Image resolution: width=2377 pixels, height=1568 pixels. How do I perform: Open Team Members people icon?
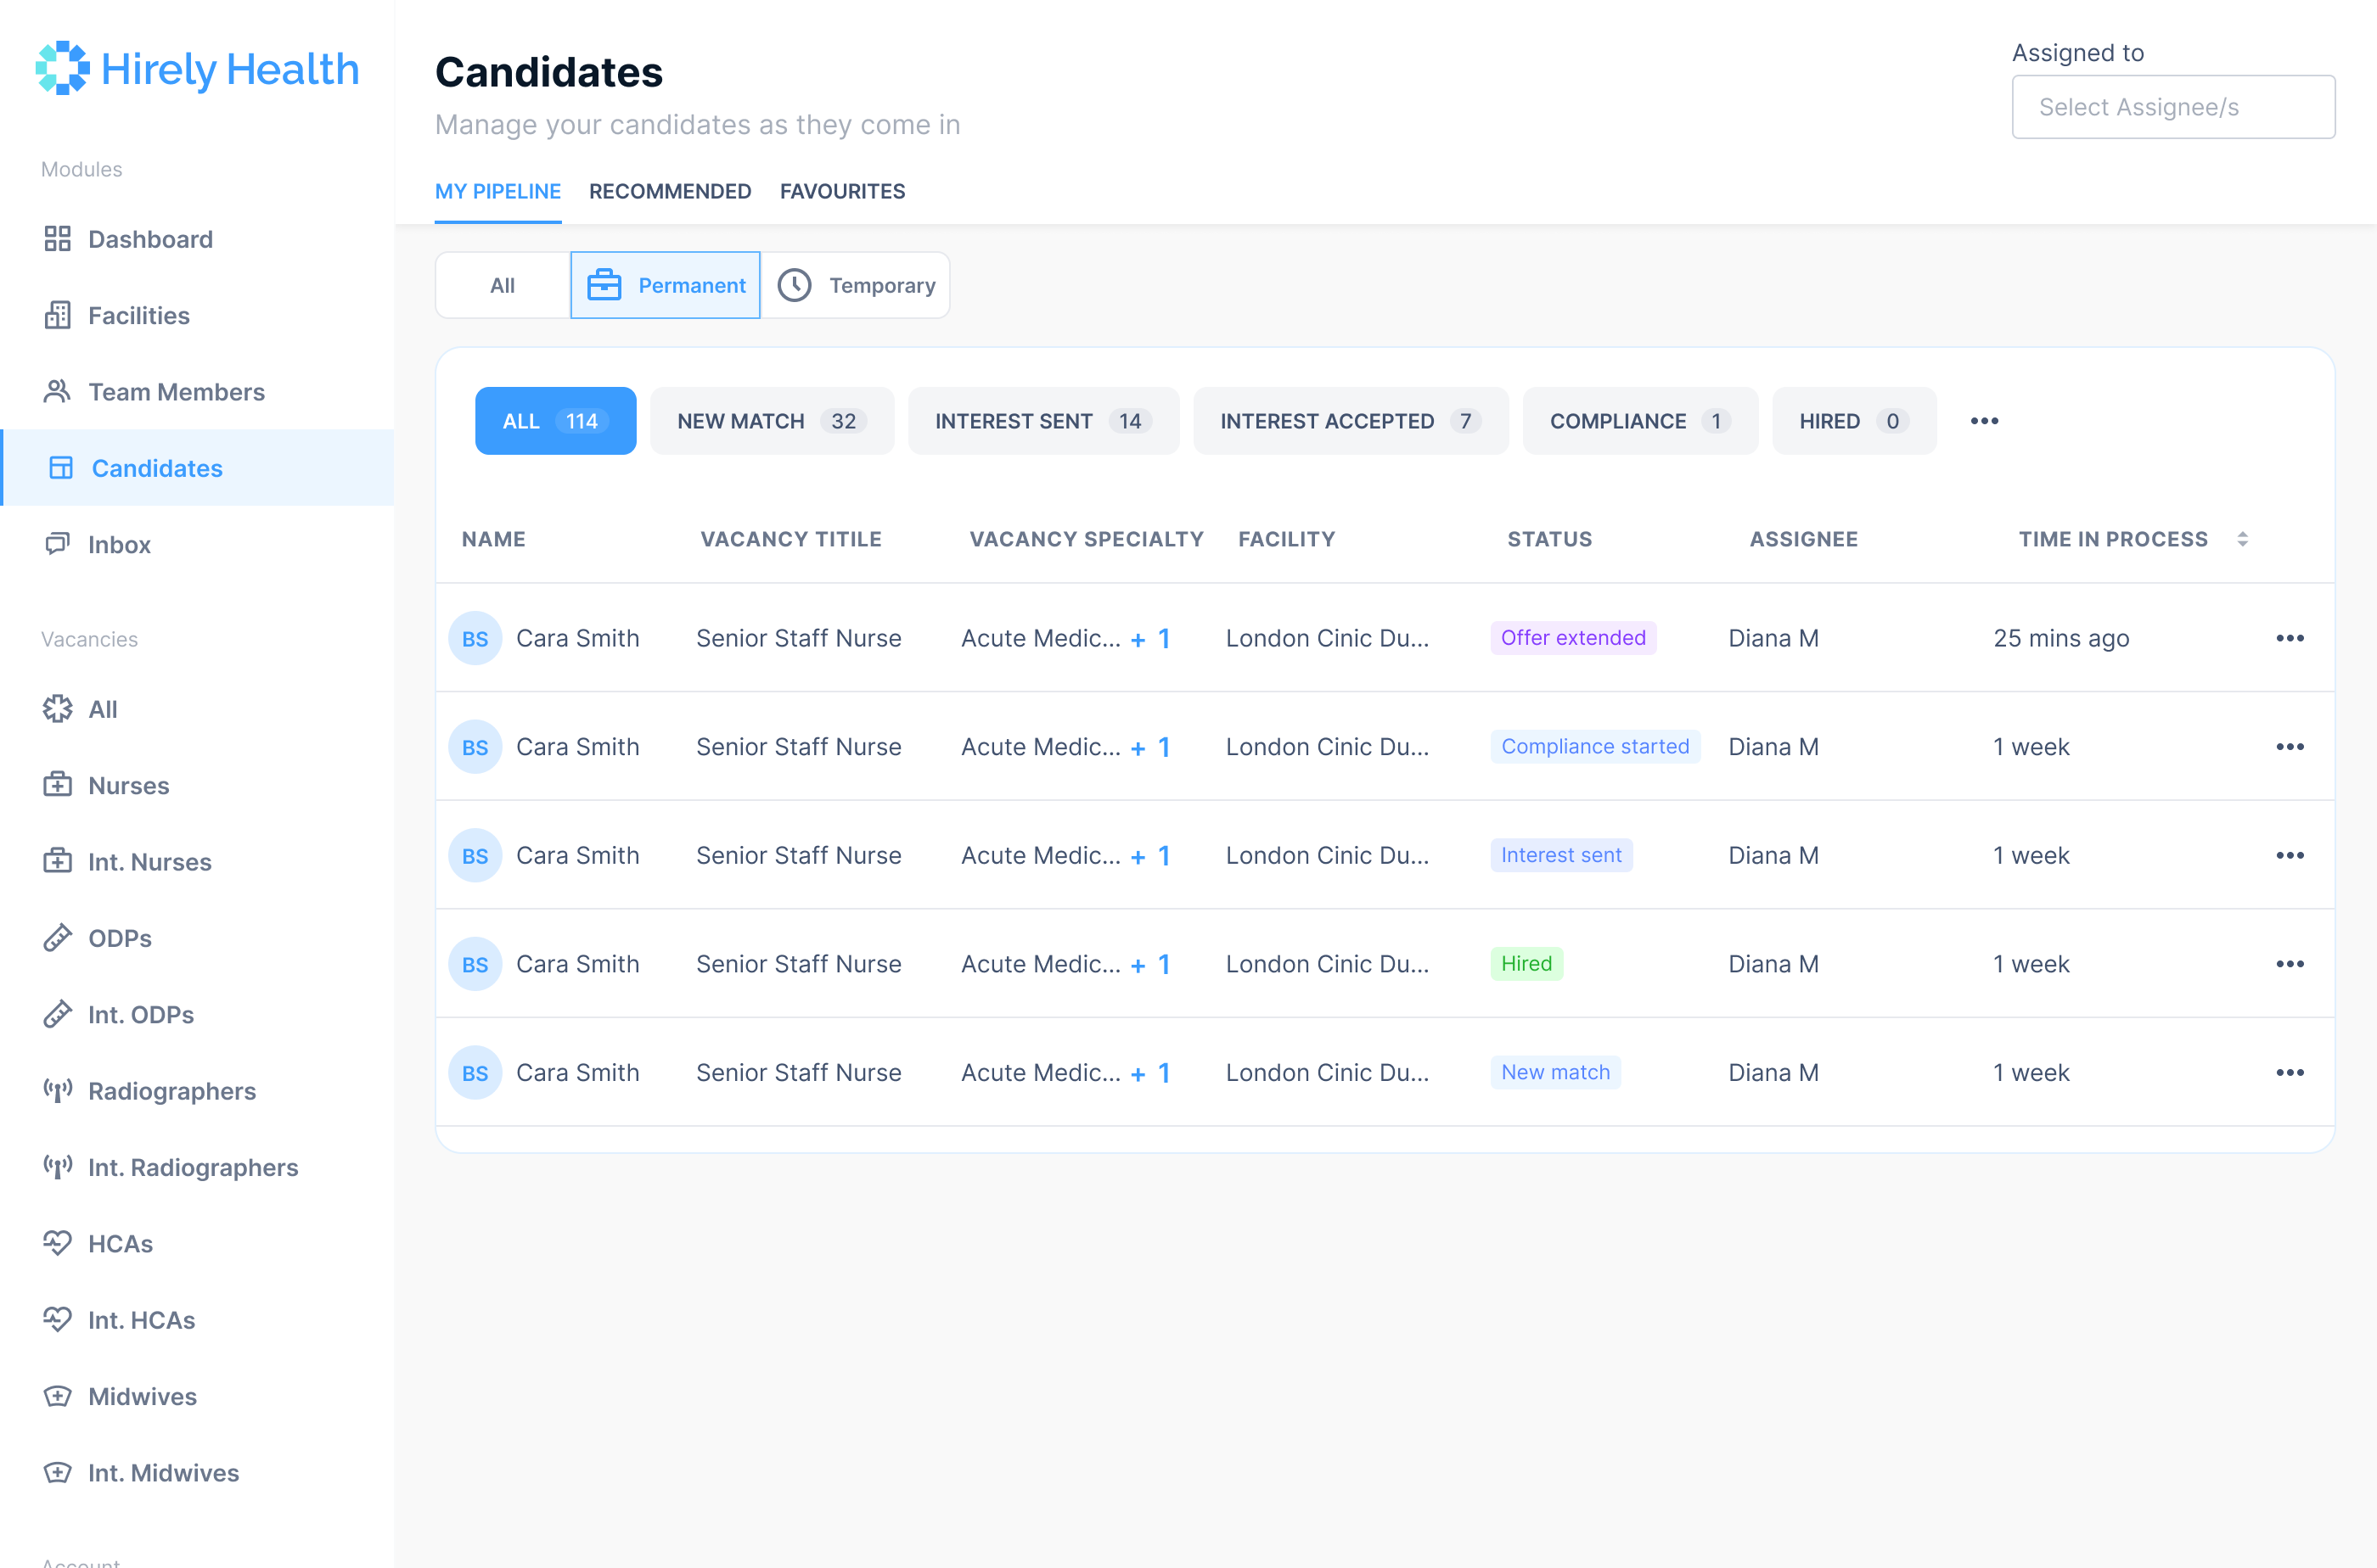point(57,391)
